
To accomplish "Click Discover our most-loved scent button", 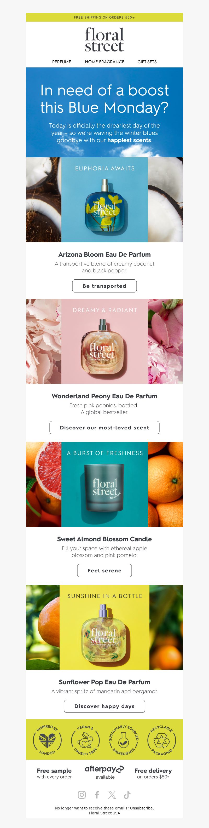I will point(104,428).
